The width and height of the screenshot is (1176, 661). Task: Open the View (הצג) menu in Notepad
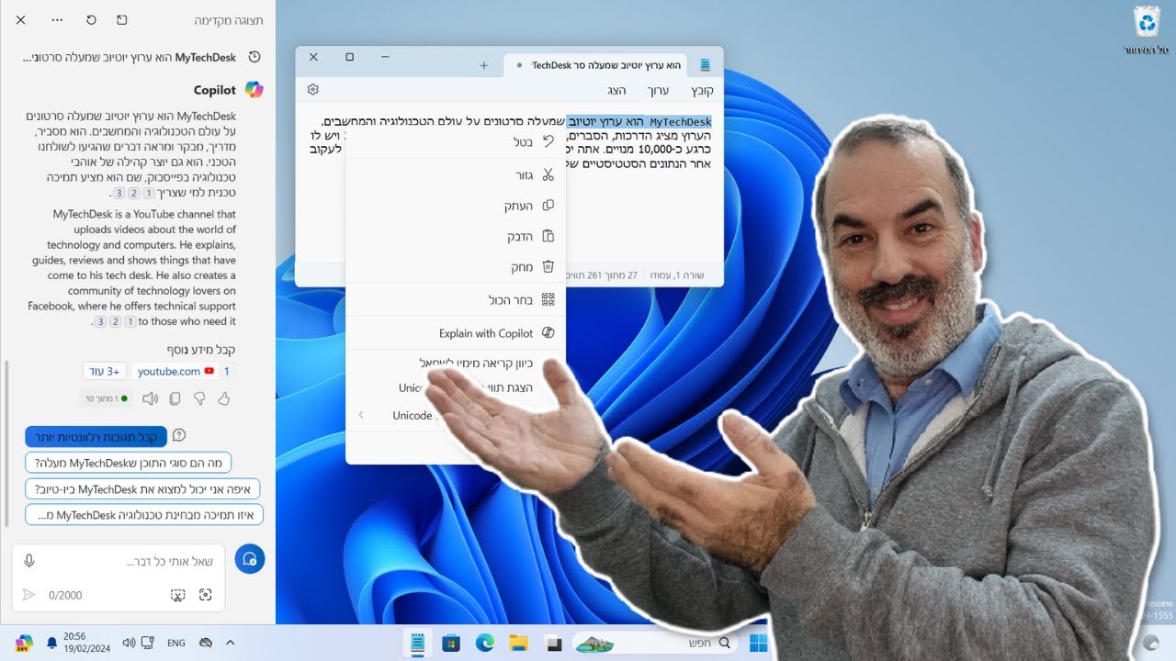pos(616,90)
